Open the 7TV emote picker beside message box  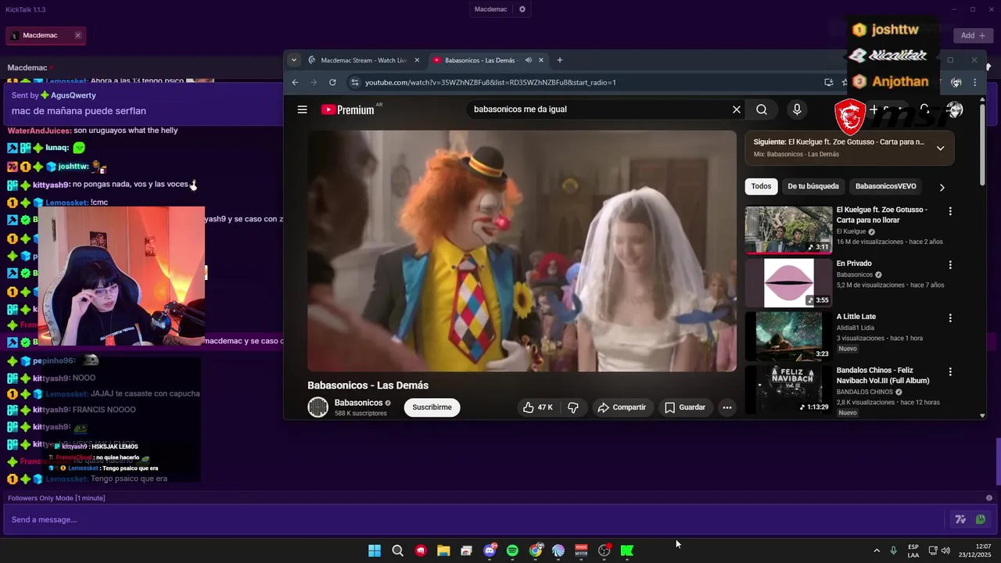[x=960, y=519]
